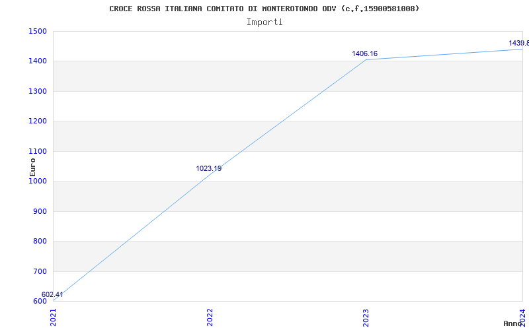Click the 800 y-axis tick label
The width and height of the screenshot is (529, 330).
click(x=40, y=242)
